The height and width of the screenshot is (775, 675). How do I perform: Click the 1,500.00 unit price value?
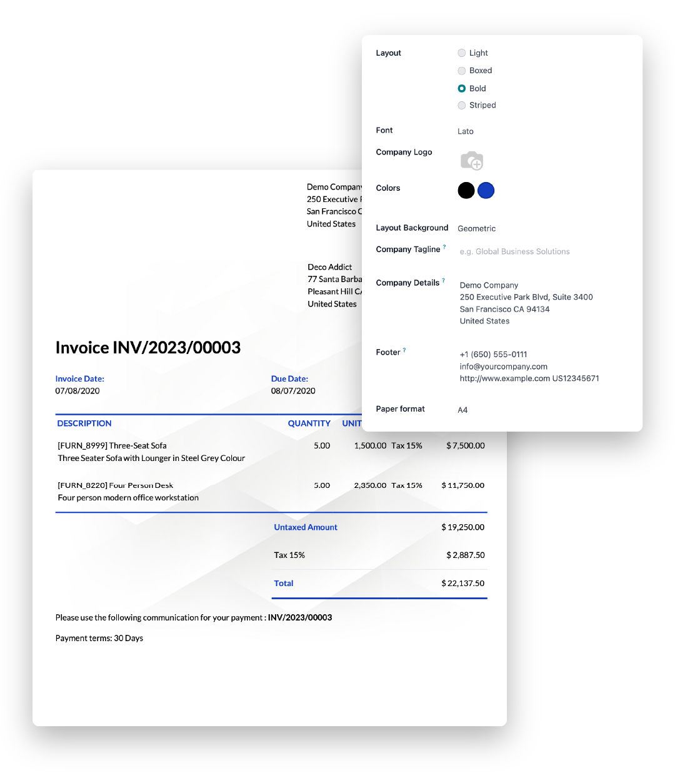pyautogui.click(x=370, y=445)
